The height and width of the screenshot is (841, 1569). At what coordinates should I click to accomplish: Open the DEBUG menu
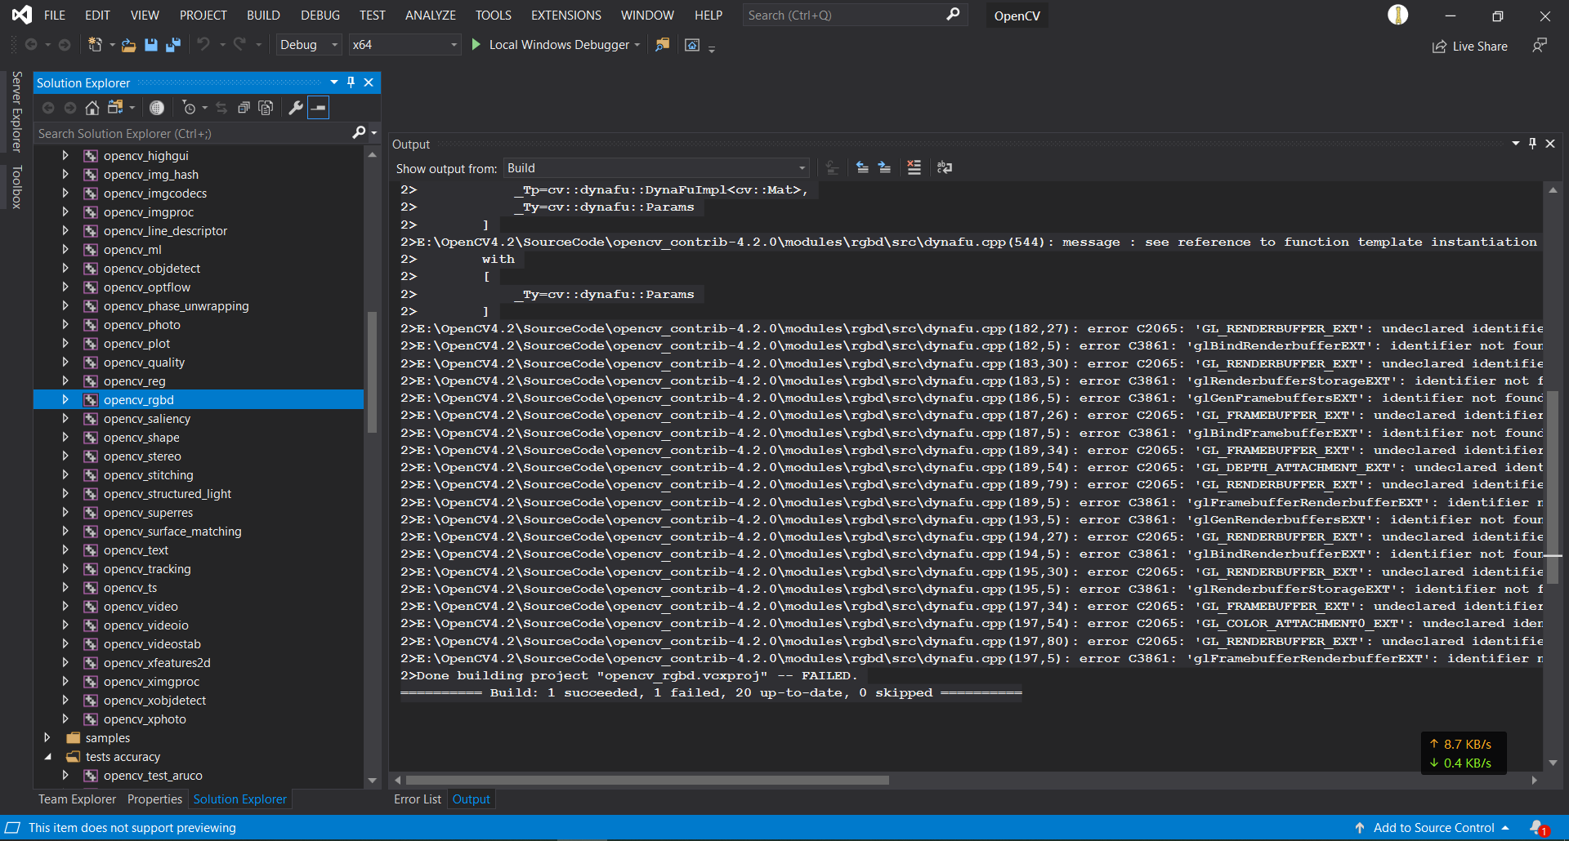click(320, 15)
